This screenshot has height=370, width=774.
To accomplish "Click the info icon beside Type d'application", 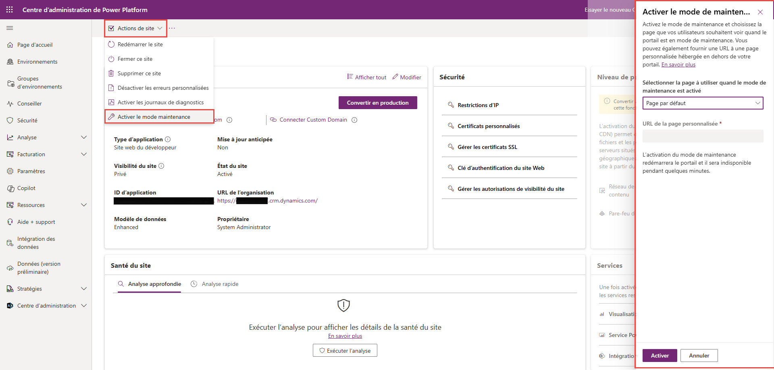I will click(168, 139).
